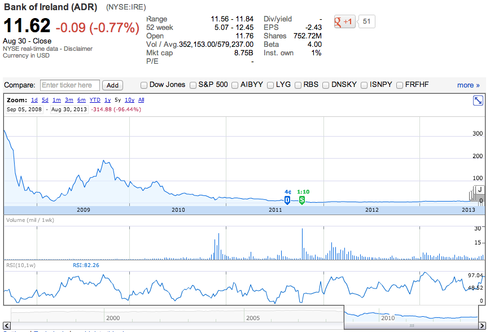Click the 2009 year label on chart axis
Viewport: 490px width, 332px height.
[84, 210]
